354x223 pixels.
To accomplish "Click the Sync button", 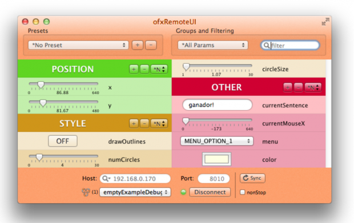I will coord(252,178).
